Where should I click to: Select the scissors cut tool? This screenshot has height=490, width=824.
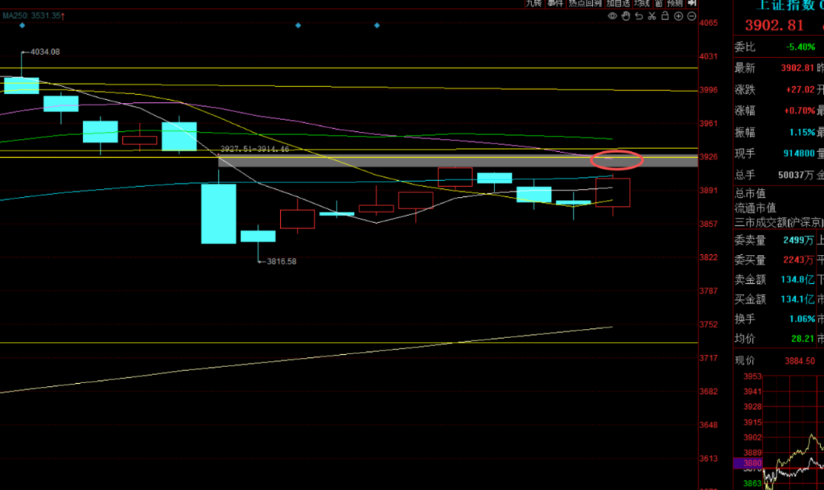coord(652,16)
